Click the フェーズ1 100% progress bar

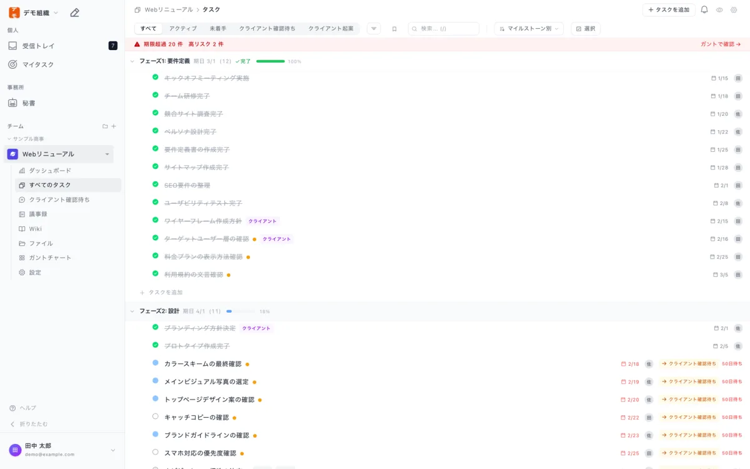(x=271, y=61)
